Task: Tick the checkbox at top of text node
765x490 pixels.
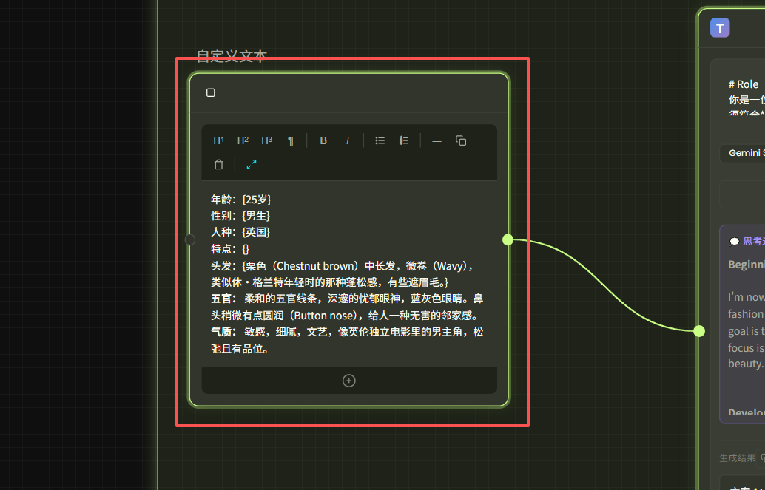Action: point(211,92)
